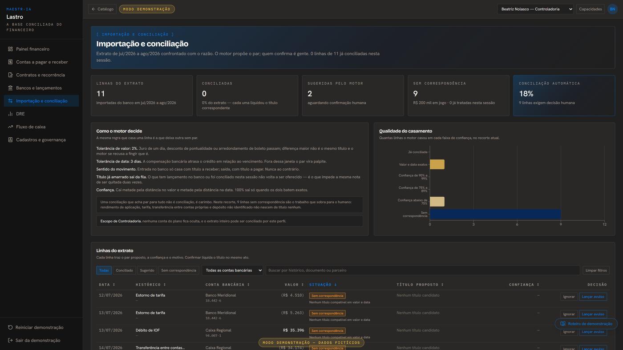623x350 pixels.
Task: Click the Valor e data exatos chart bar
Action: click(437, 164)
